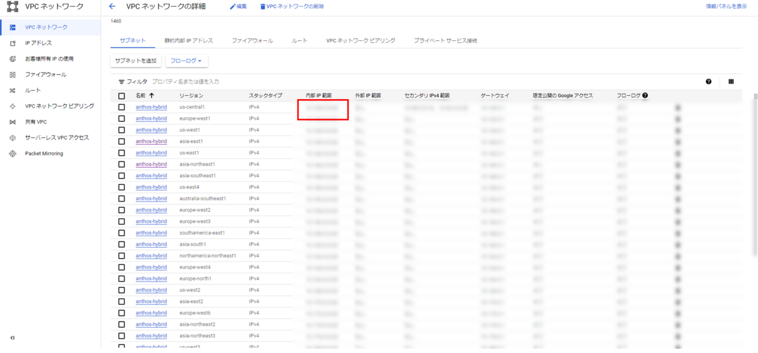This screenshot has width=758, height=353.
Task: Open the help icon beside column display
Action: pyautogui.click(x=709, y=81)
